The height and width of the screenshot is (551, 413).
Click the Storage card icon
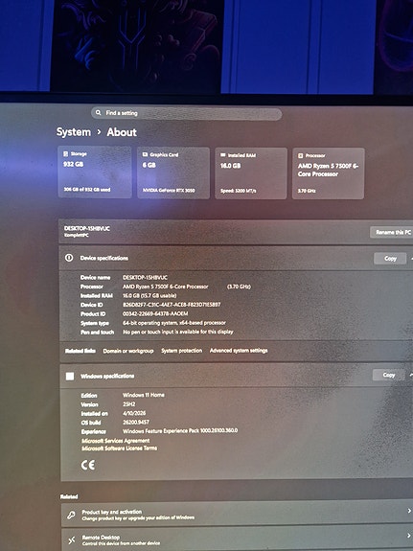point(65,154)
